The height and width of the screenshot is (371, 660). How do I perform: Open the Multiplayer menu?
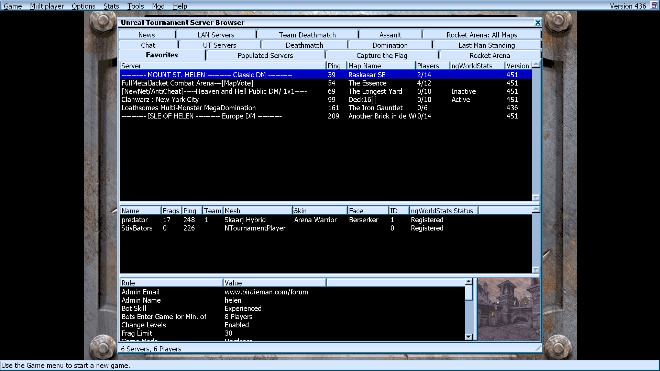[x=47, y=6]
